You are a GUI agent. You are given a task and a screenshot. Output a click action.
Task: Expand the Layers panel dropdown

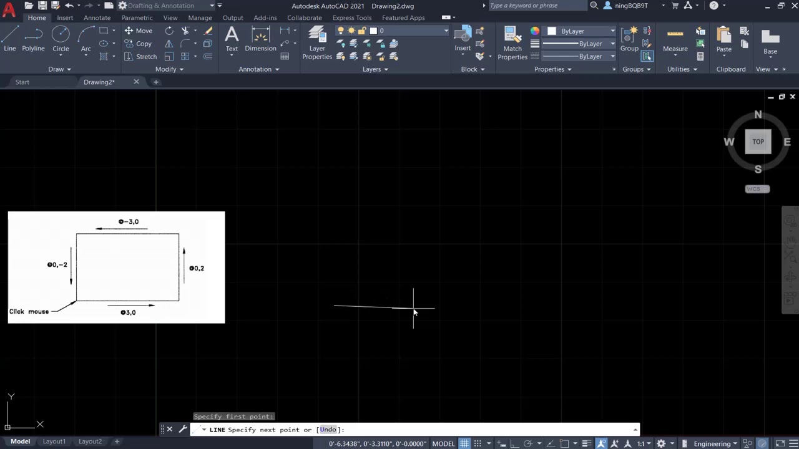[x=375, y=69]
